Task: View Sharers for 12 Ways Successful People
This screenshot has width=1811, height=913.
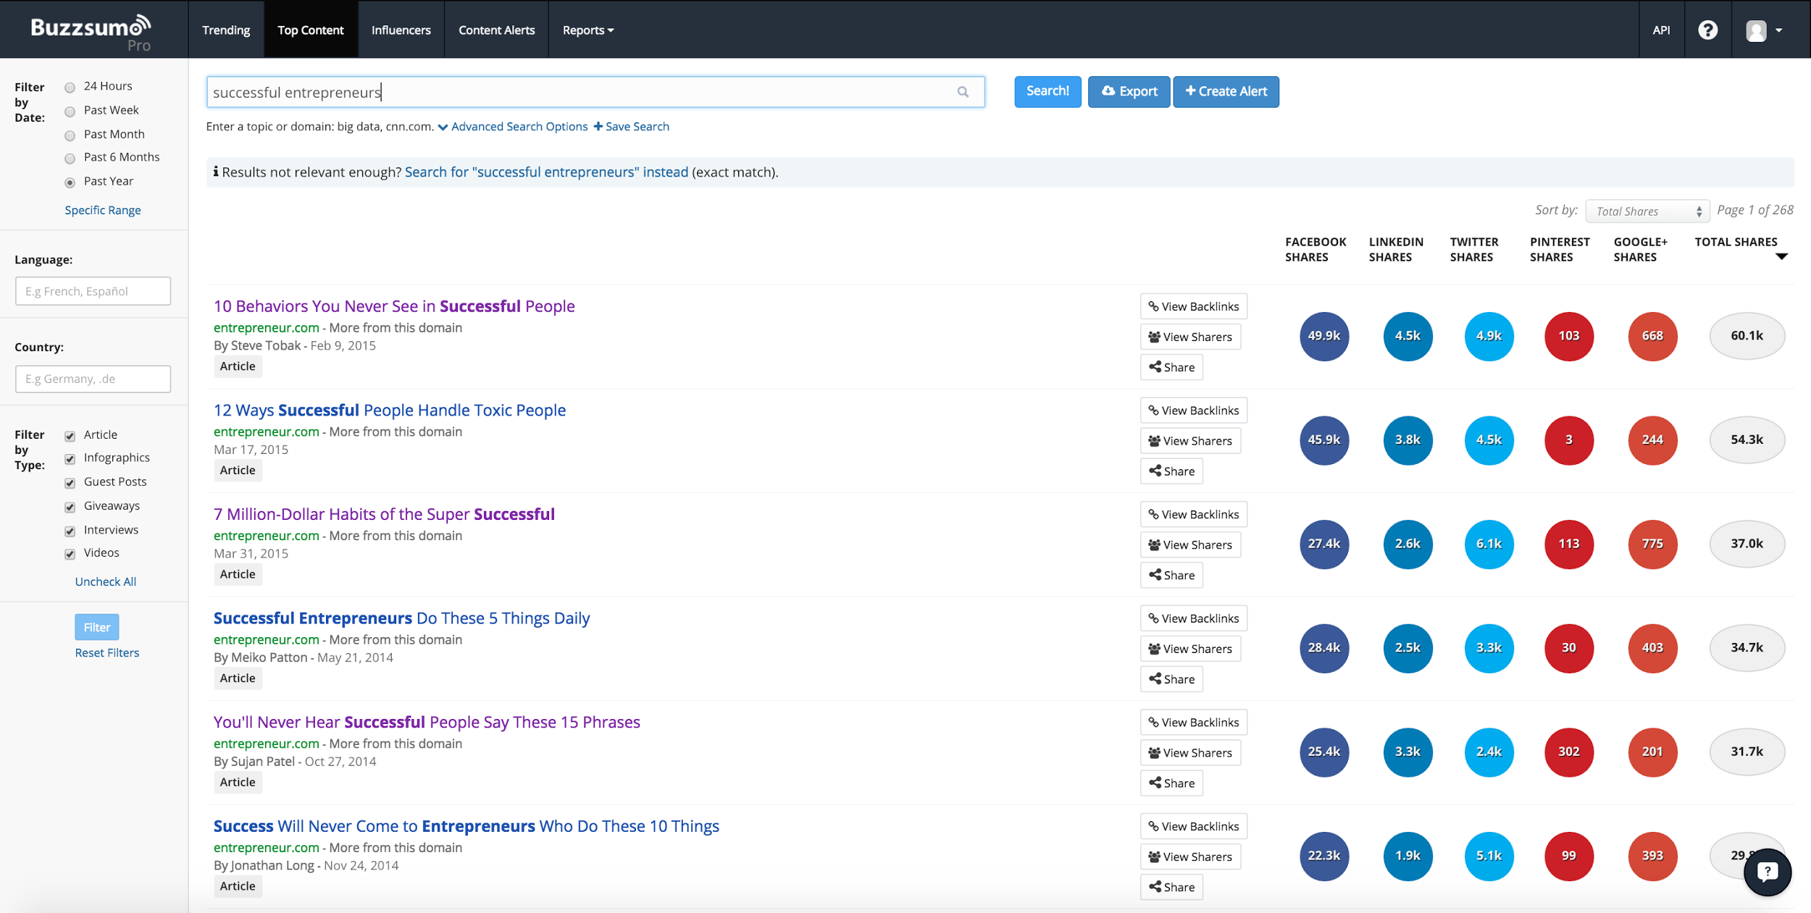Action: (x=1190, y=441)
